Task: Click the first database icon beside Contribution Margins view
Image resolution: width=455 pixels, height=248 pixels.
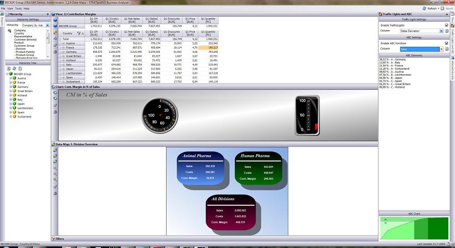Action: [x=55, y=20]
